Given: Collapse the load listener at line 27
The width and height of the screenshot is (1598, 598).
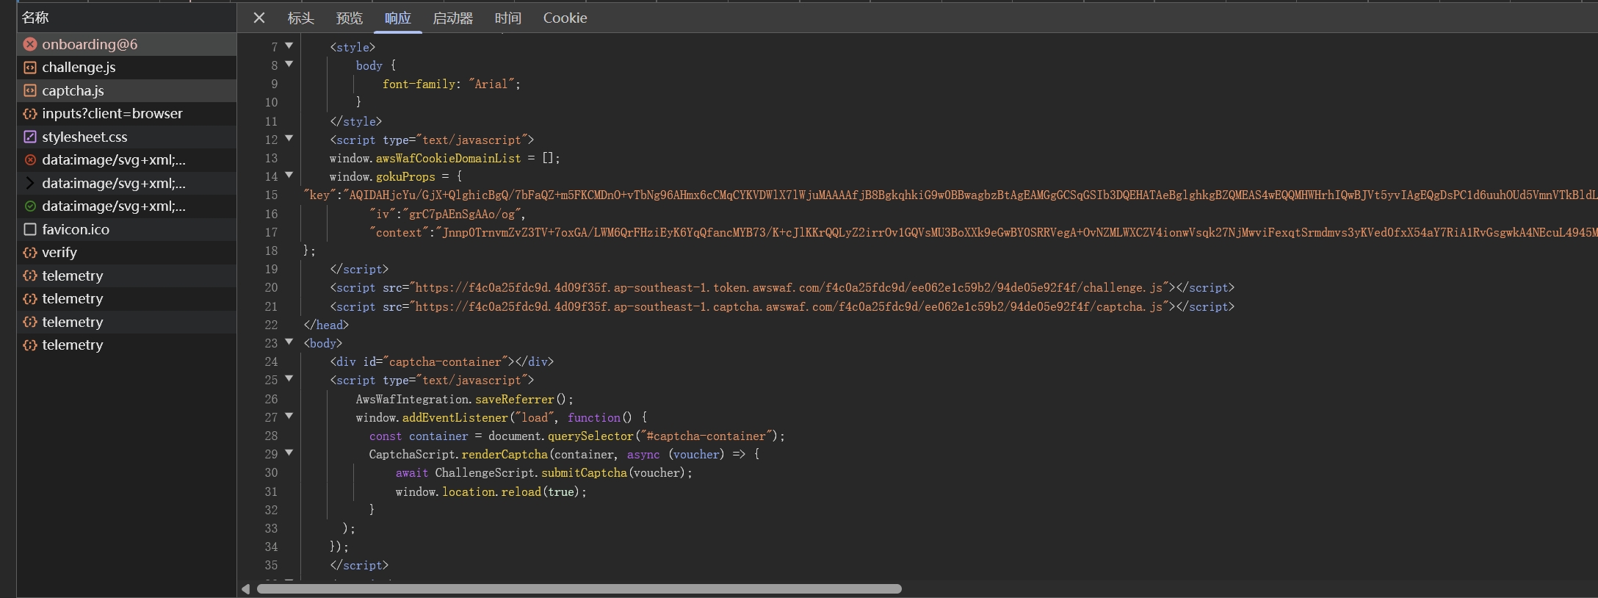Looking at the screenshot, I should pos(289,416).
